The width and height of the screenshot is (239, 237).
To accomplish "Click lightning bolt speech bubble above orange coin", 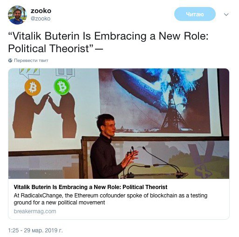I will [x=29, y=73].
